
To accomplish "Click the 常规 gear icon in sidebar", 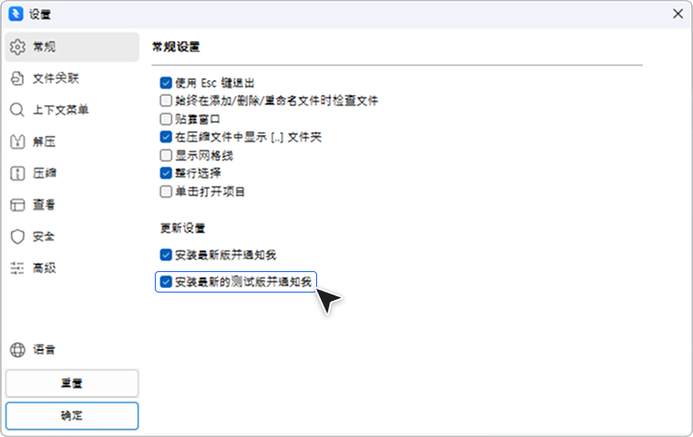I will [17, 47].
